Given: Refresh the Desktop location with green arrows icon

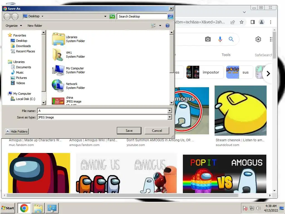Looking at the screenshot, I should [x=112, y=16].
